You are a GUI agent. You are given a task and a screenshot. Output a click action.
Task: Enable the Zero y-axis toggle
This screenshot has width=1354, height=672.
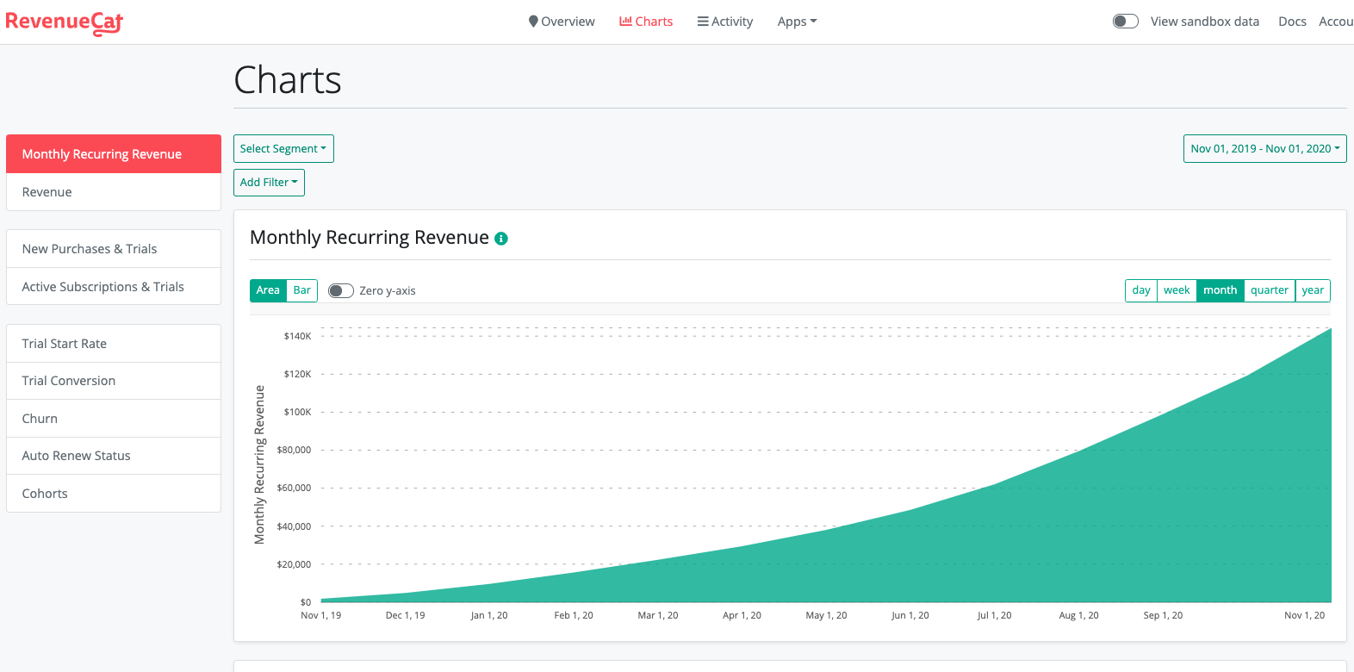(x=341, y=291)
